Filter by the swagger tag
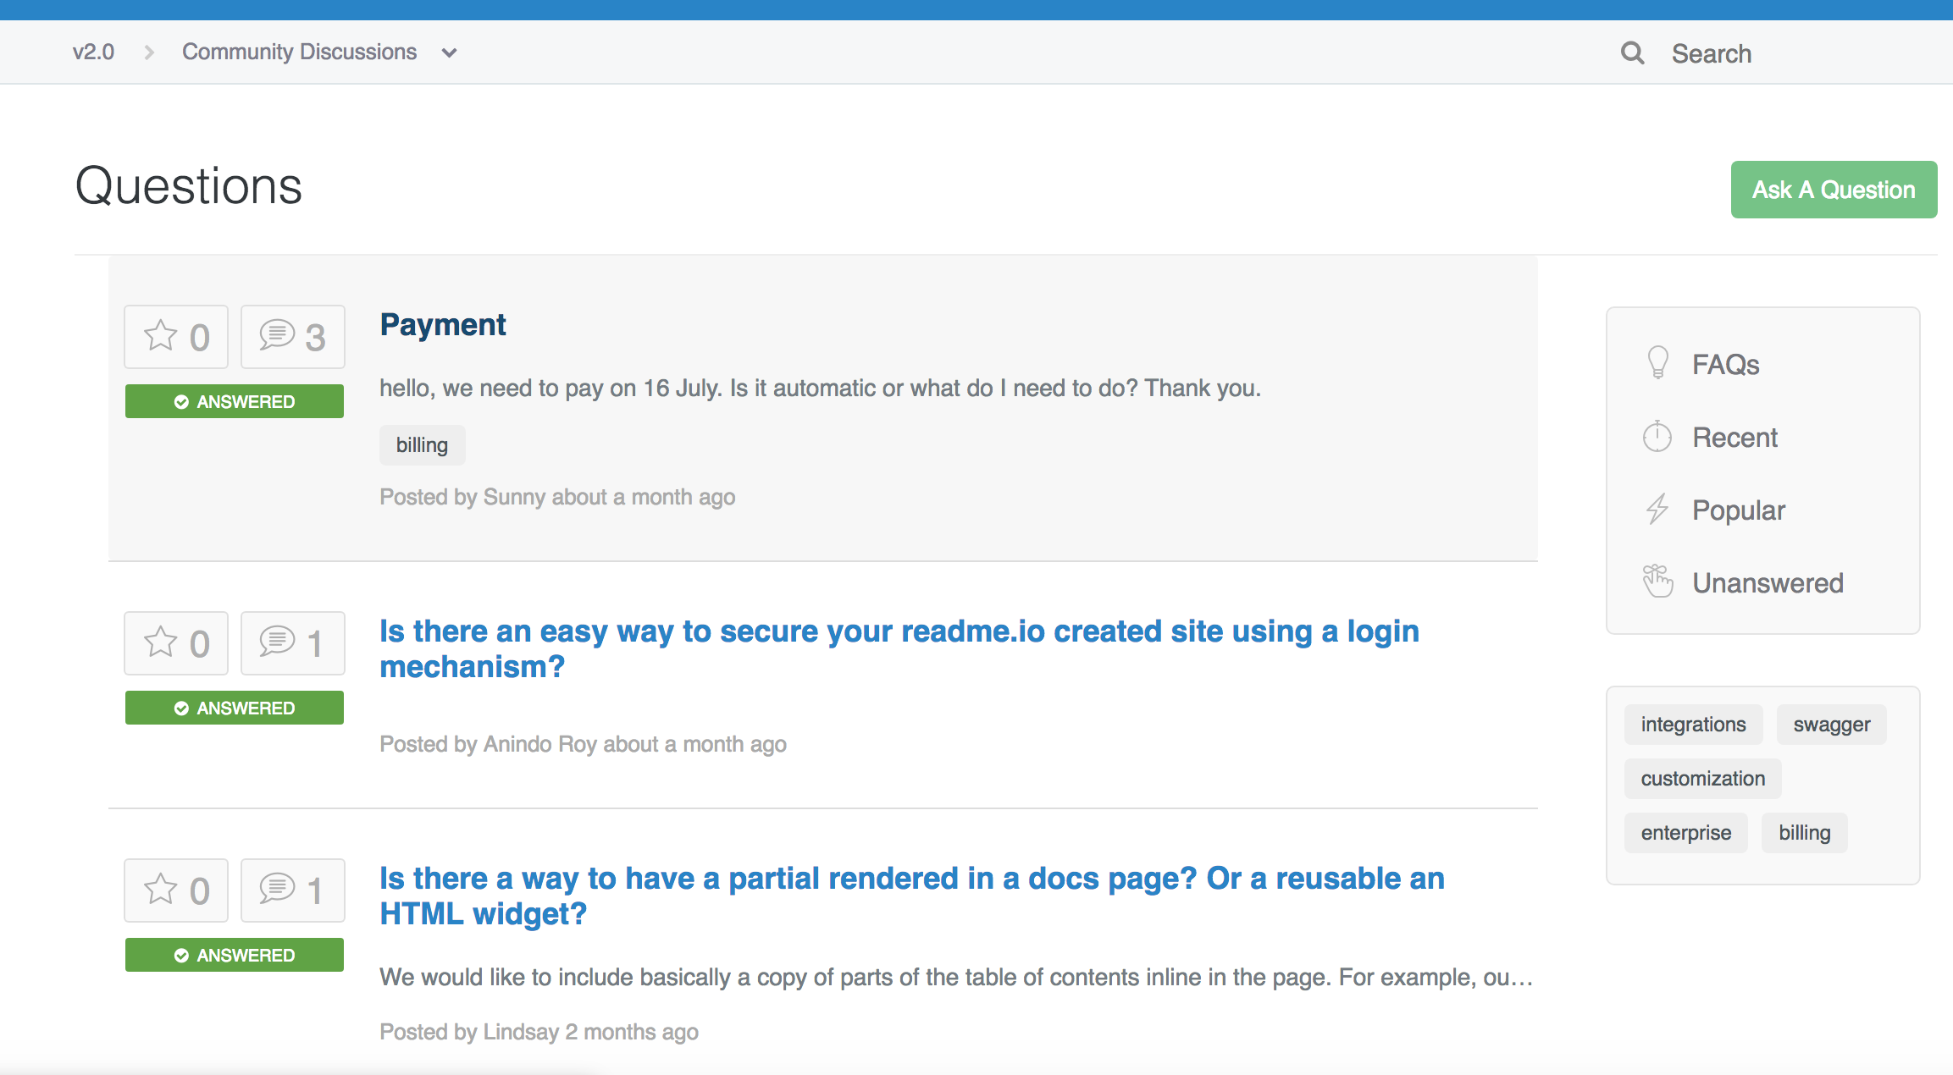Image resolution: width=1953 pixels, height=1075 pixels. tap(1831, 725)
